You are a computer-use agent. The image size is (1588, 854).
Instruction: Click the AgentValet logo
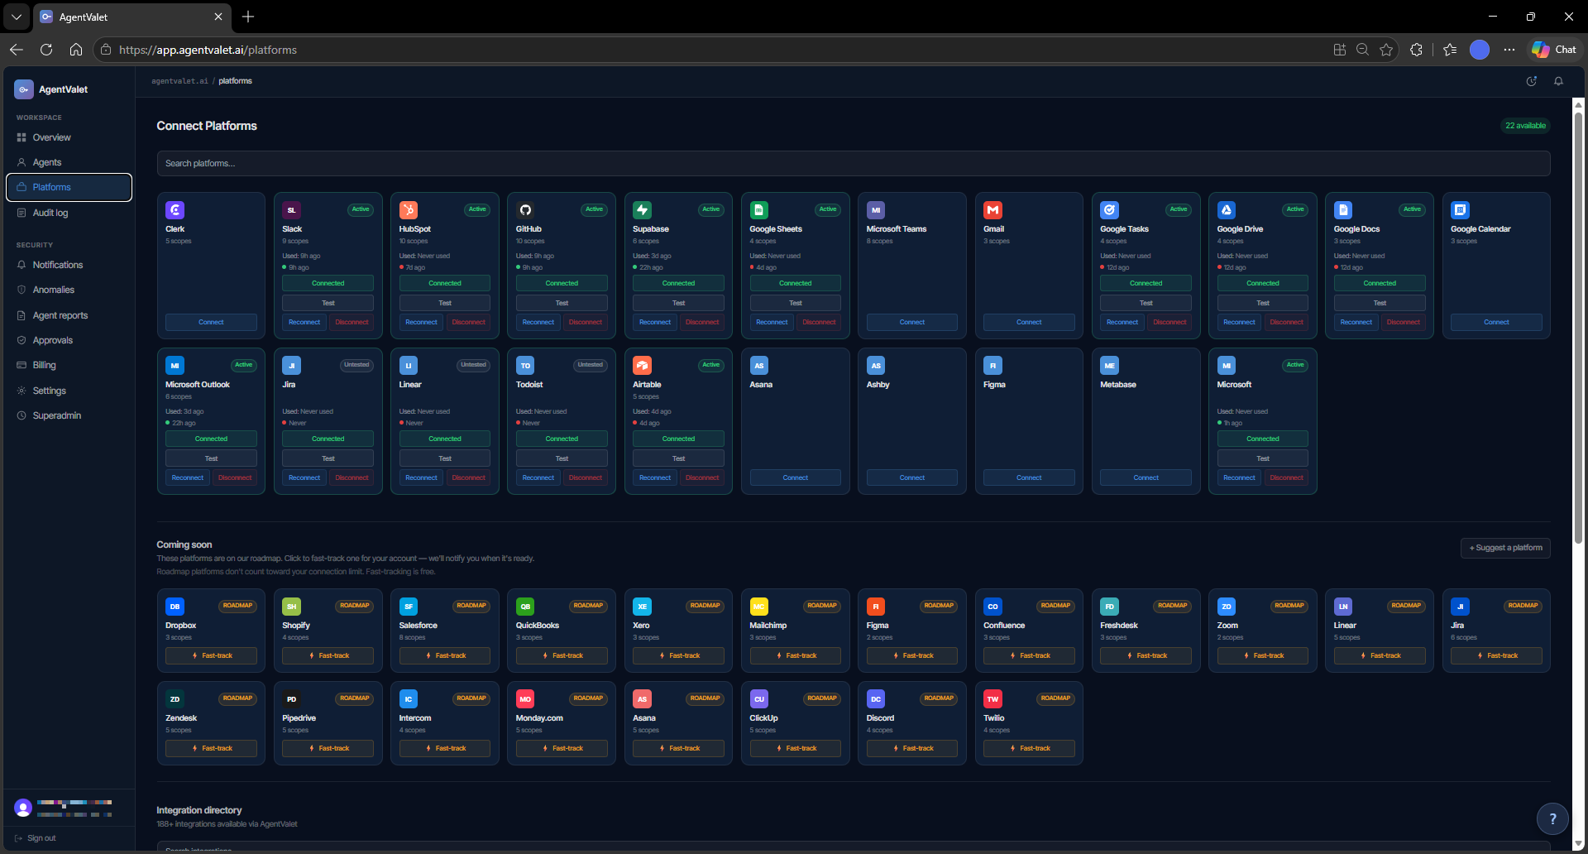click(24, 89)
